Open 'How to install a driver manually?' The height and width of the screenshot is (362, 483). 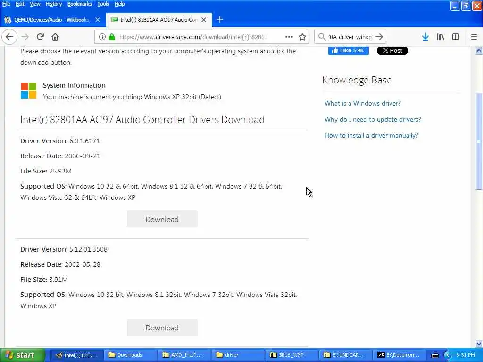[371, 135]
